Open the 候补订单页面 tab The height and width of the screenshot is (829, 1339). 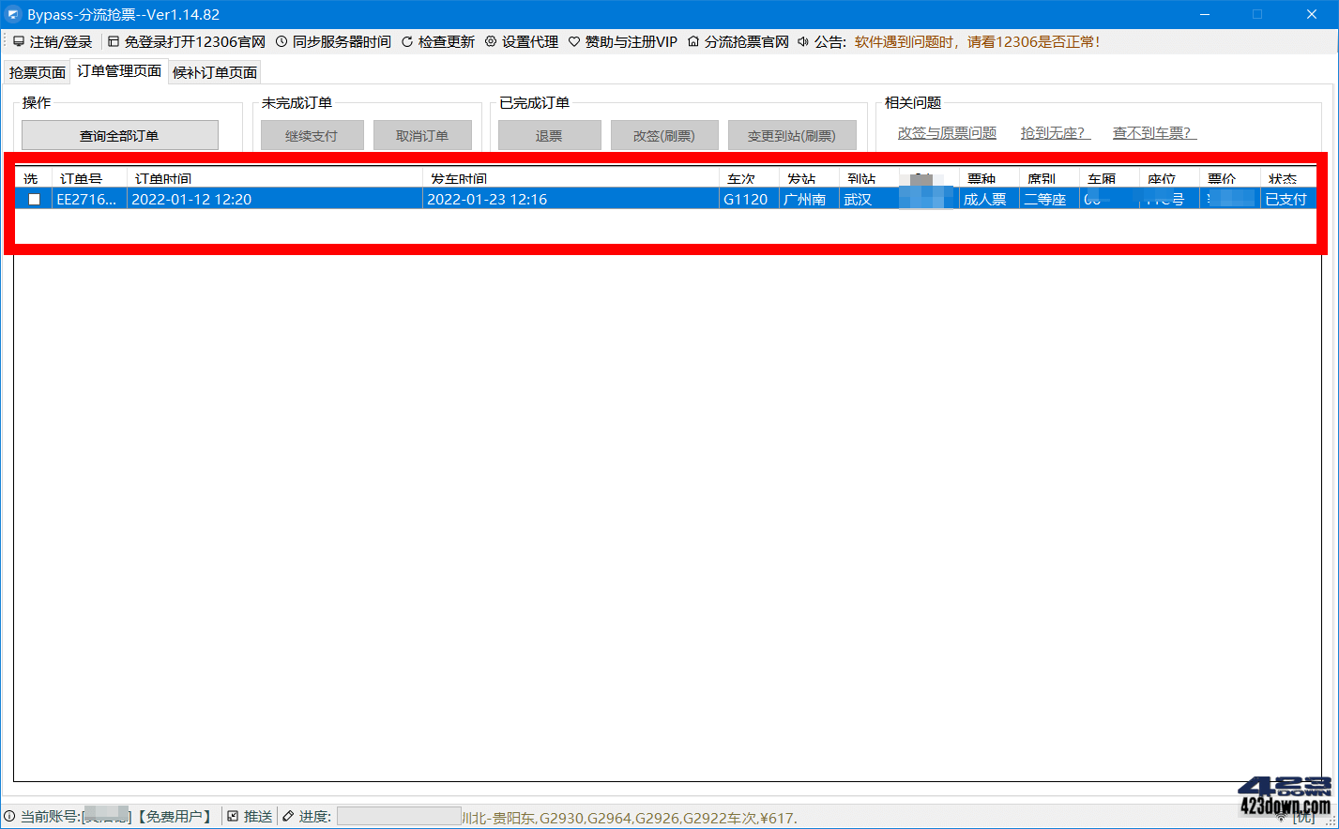tap(214, 71)
